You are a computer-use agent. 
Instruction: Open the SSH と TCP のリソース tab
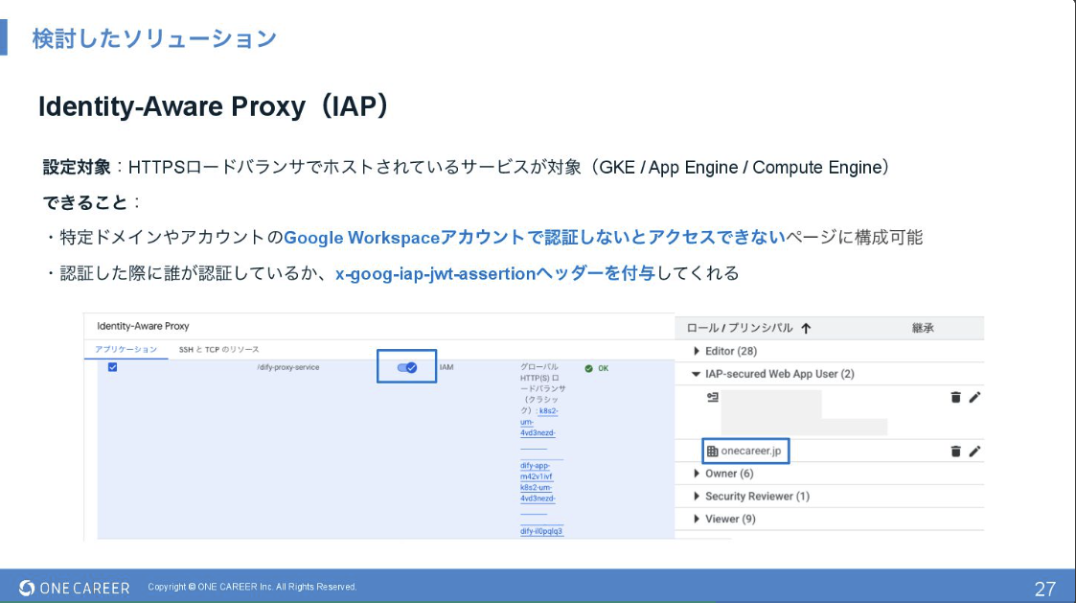tap(218, 350)
